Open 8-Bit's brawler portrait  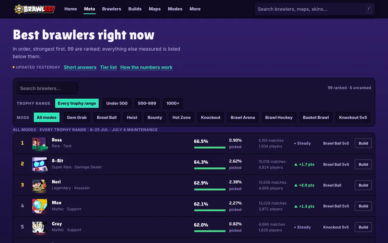pyautogui.click(x=40, y=164)
